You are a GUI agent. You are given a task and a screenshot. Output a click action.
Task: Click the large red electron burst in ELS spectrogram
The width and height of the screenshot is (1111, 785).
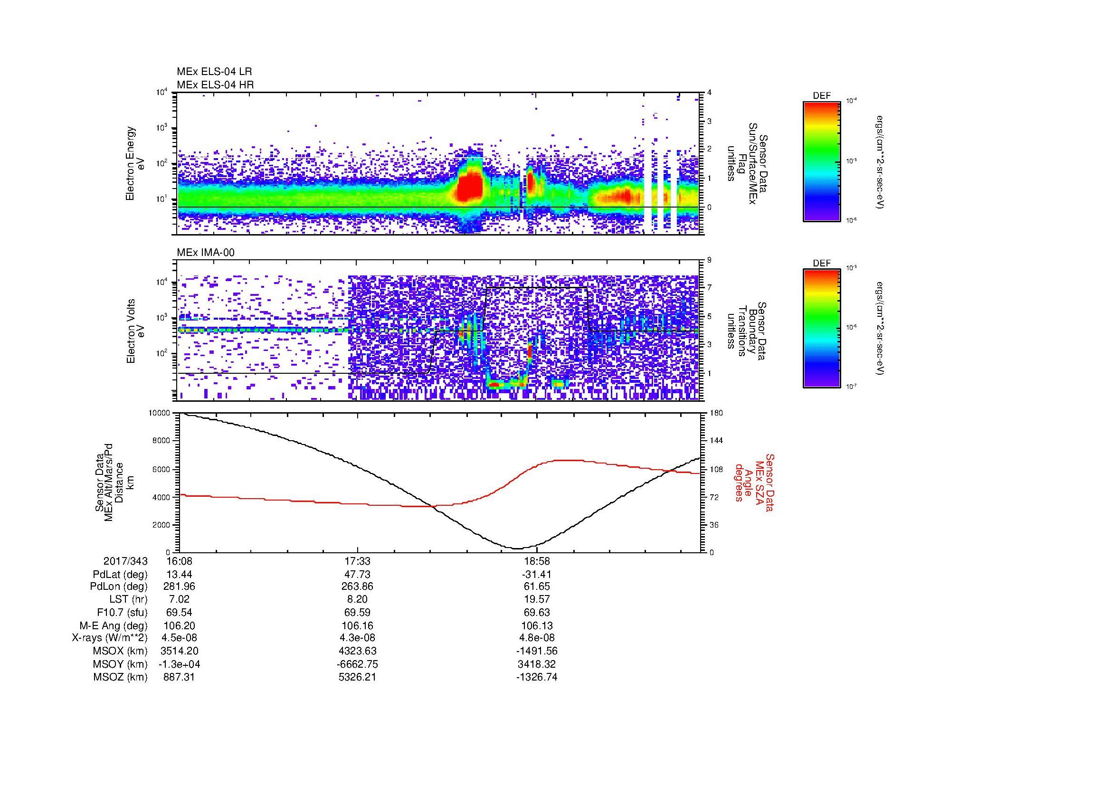tap(469, 188)
